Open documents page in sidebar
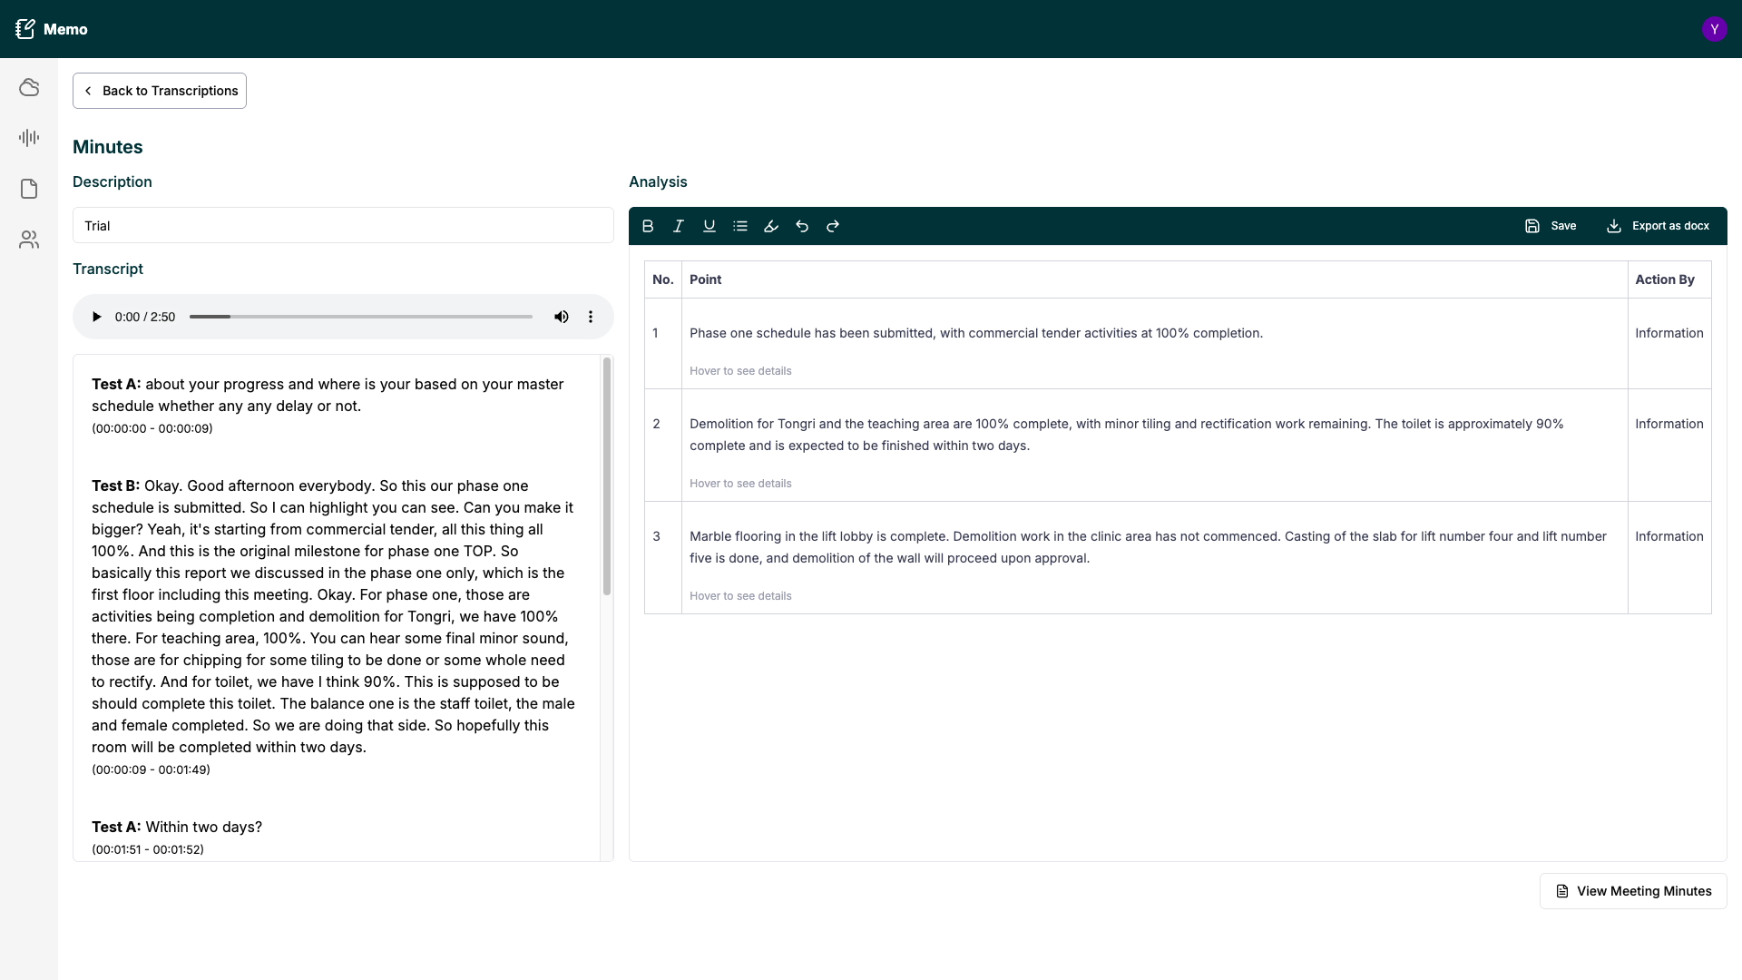Image resolution: width=1742 pixels, height=980 pixels. tap(29, 189)
